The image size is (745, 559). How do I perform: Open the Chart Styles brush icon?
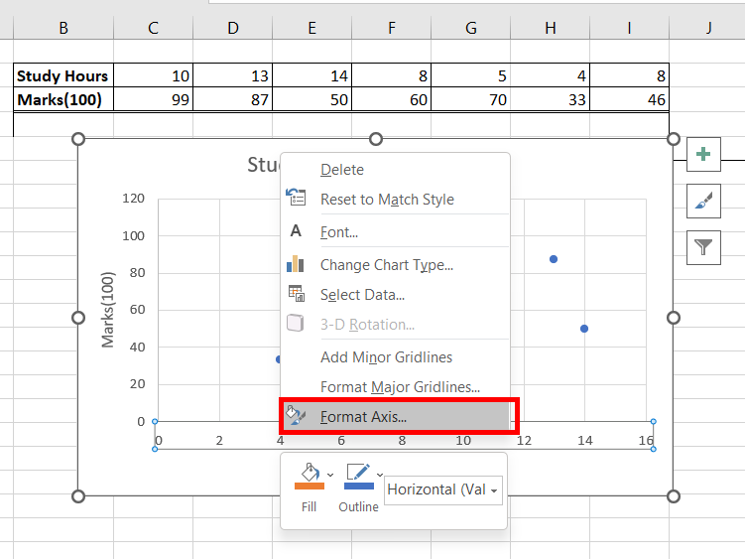703,201
